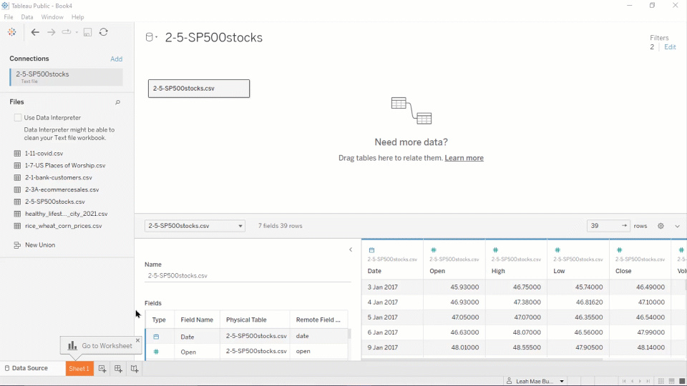
Task: Click the replay animation toolbar icon
Action: coord(66,32)
